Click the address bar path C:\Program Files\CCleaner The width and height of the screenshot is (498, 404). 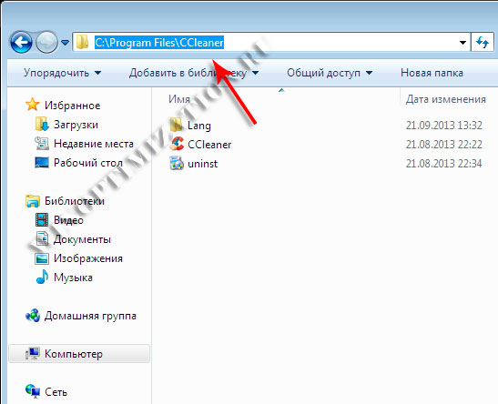tap(159, 42)
